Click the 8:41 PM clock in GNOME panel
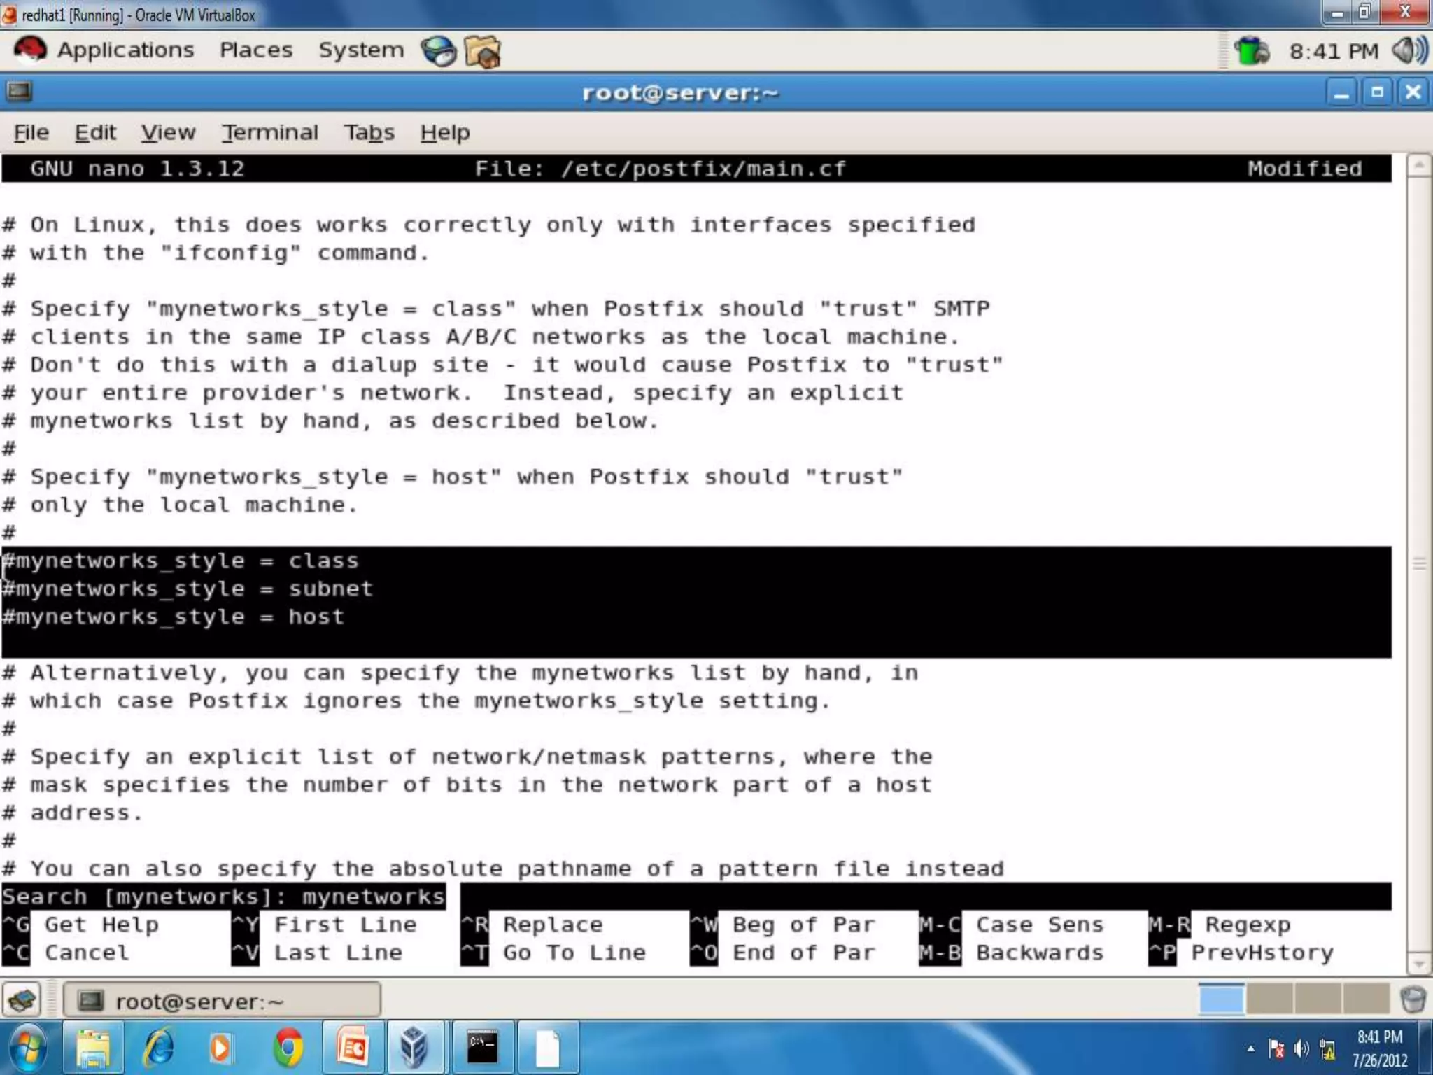The width and height of the screenshot is (1433, 1075). coord(1334,52)
